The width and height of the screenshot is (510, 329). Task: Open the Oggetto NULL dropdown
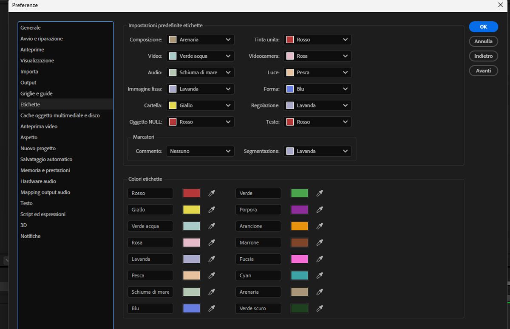[x=200, y=122]
